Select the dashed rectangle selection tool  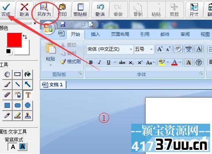pos(17,74)
